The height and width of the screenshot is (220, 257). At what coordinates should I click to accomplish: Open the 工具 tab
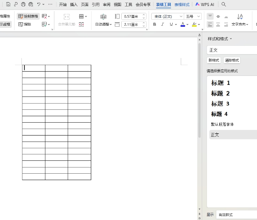[128, 5]
